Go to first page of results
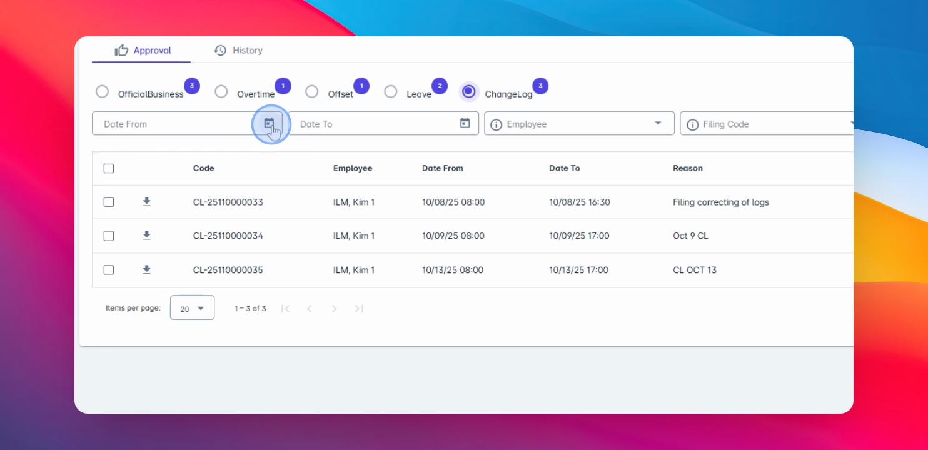This screenshot has width=928, height=450. [286, 308]
